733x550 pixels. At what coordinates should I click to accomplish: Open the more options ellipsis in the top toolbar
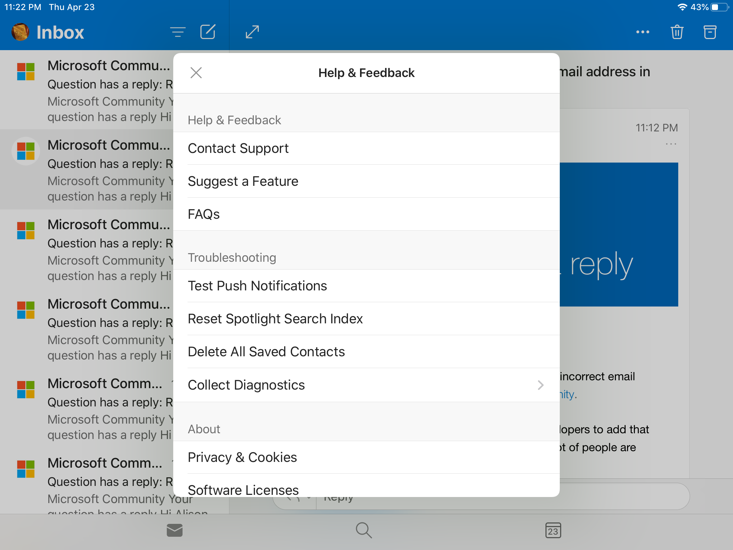[643, 32]
